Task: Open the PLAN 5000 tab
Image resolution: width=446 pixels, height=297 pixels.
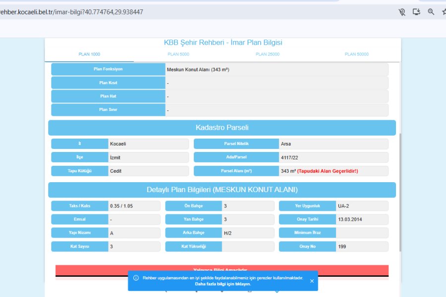Action: 178,54
